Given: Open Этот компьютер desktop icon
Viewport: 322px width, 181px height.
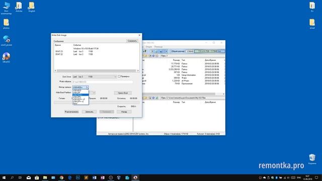Looking at the screenshot, I should pyautogui.click(x=6, y=8).
